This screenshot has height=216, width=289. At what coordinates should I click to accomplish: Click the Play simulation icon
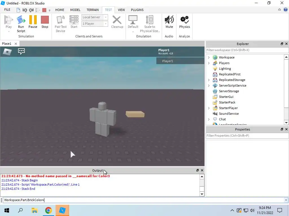click(x=8, y=20)
